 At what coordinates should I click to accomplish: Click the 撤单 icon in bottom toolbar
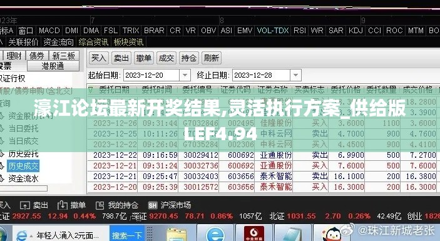pos(62,205)
